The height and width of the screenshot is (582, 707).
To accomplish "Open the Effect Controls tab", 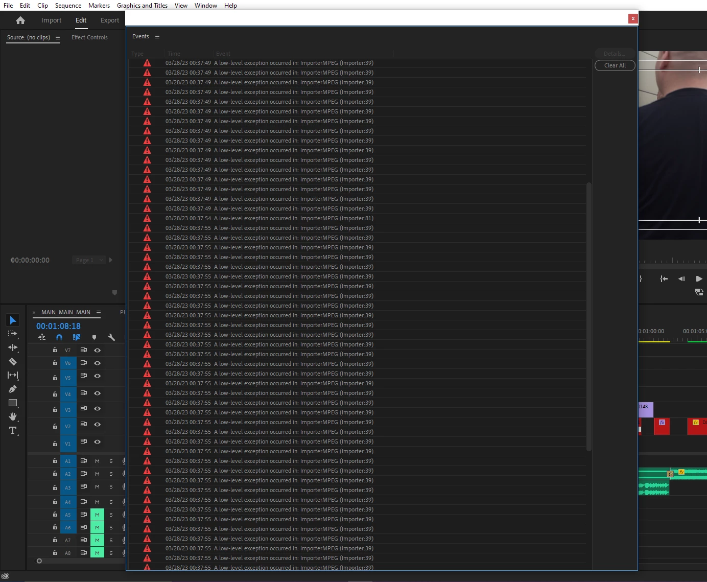I will (89, 37).
